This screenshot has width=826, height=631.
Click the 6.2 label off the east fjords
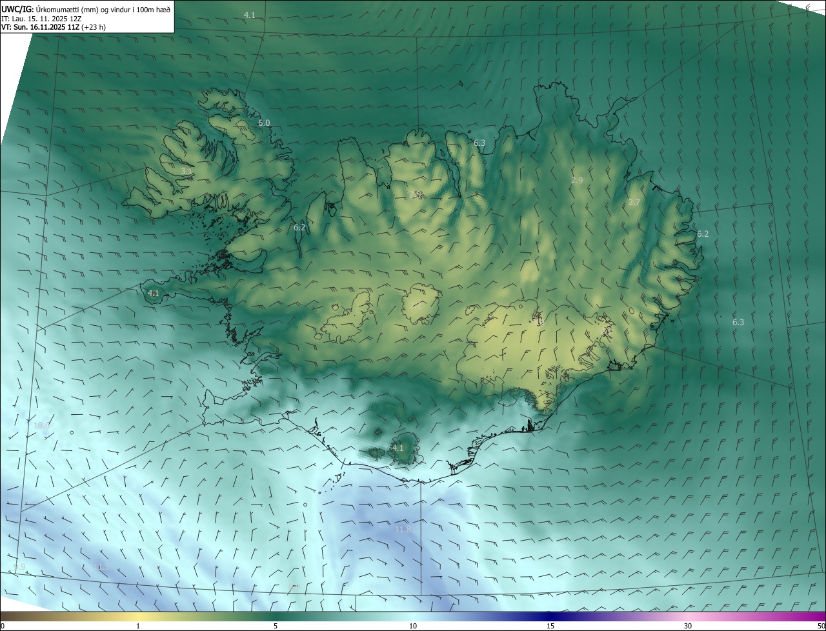[x=703, y=234]
